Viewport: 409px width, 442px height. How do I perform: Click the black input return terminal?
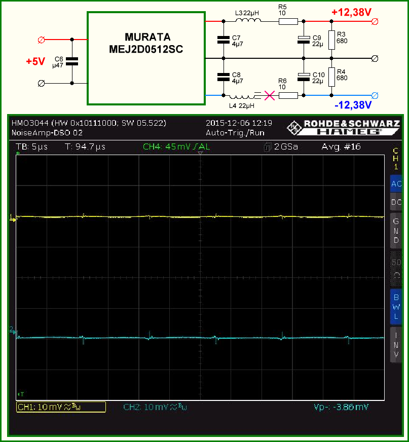coord(41,84)
